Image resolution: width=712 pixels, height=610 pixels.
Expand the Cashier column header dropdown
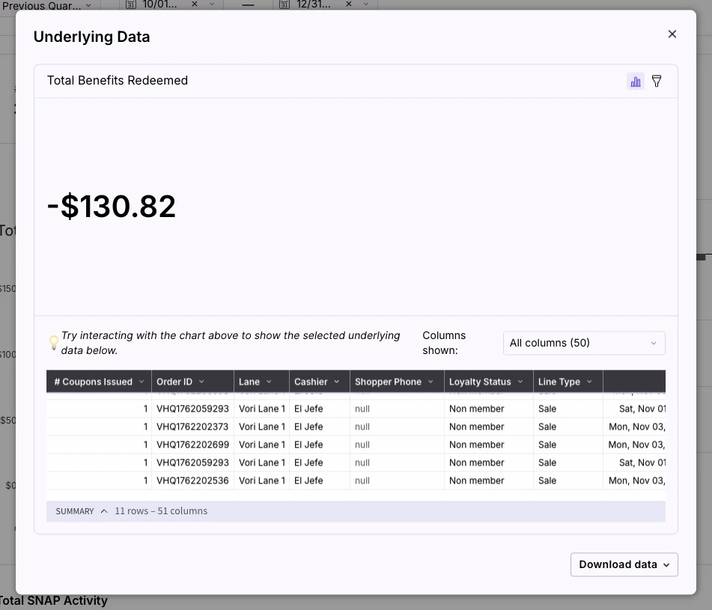click(x=336, y=381)
